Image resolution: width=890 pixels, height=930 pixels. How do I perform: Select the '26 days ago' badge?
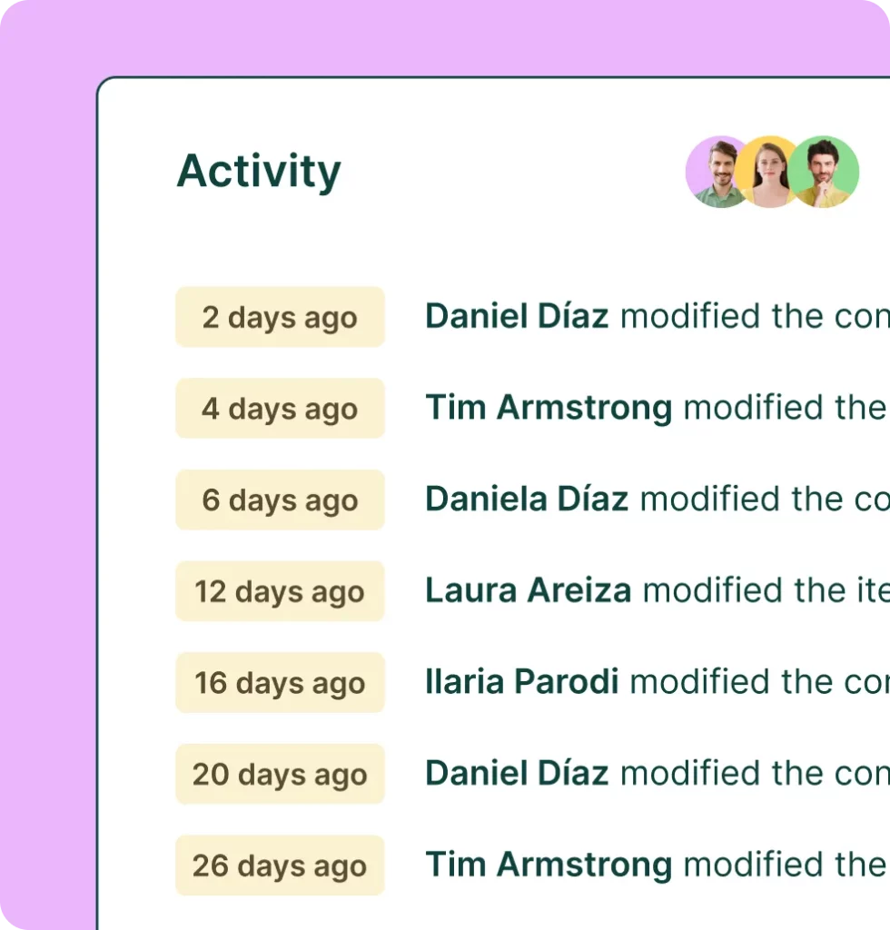click(x=280, y=865)
